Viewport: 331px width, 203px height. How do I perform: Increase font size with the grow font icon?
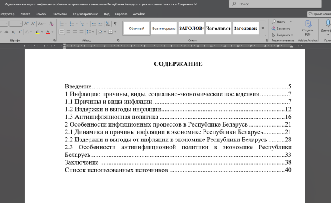(x=26, y=24)
